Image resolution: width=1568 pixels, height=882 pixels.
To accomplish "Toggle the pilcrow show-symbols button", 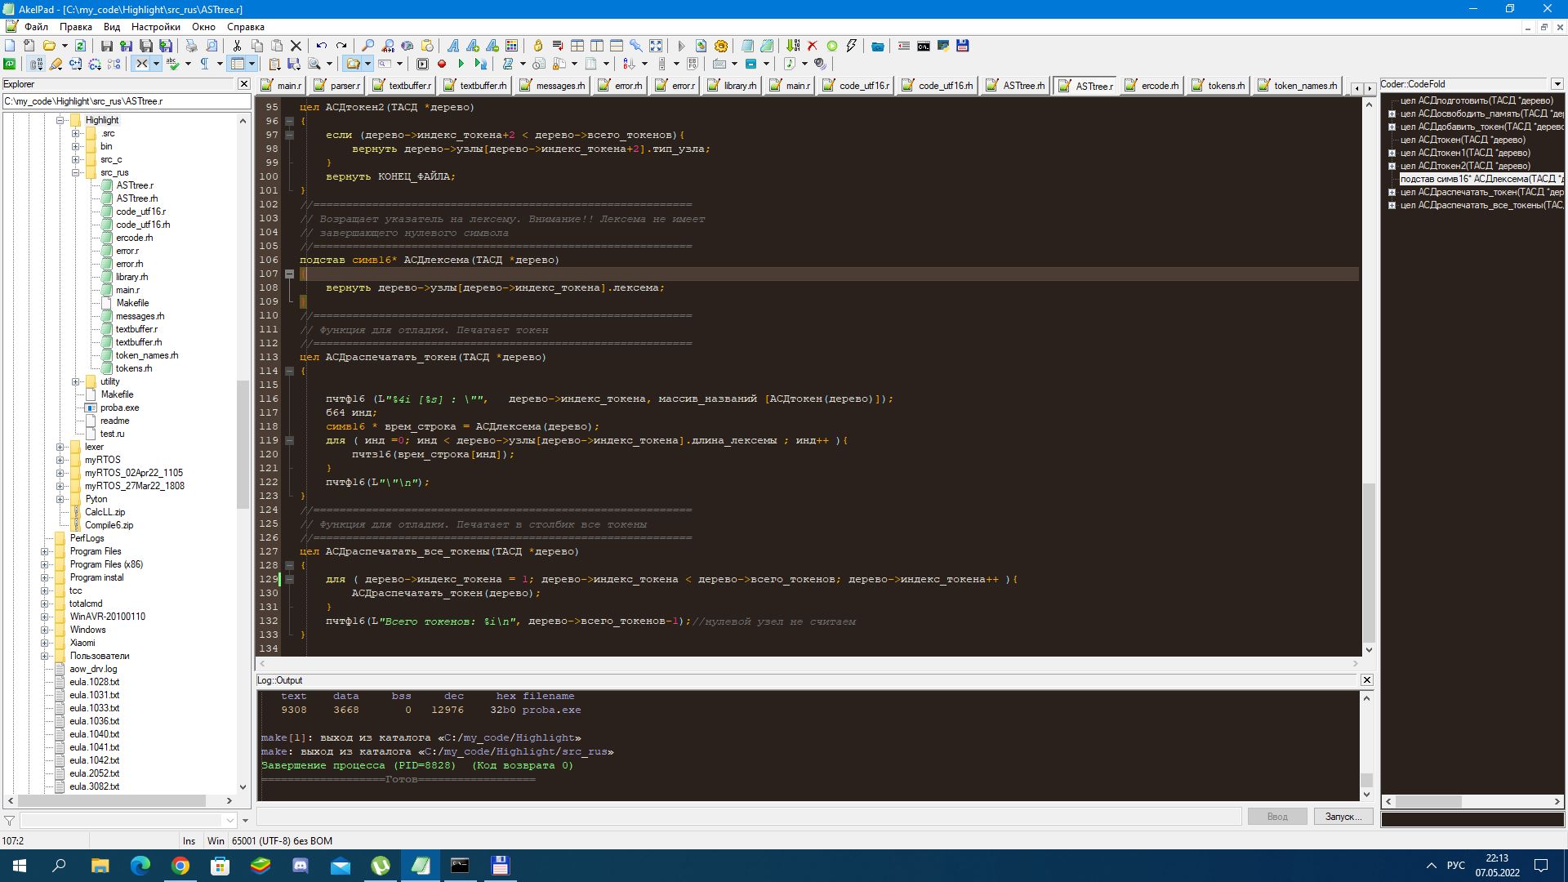I will tap(205, 64).
